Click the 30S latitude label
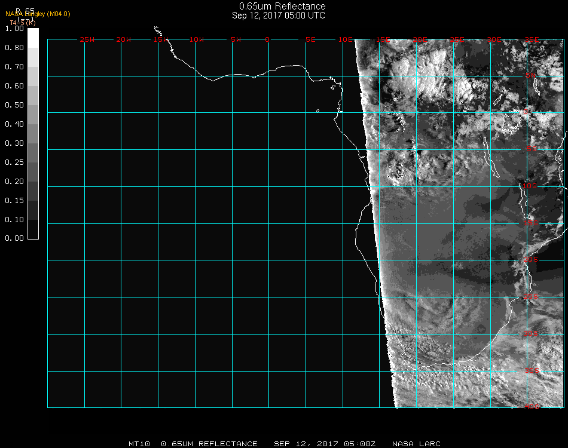568x448 pixels. coord(532,333)
